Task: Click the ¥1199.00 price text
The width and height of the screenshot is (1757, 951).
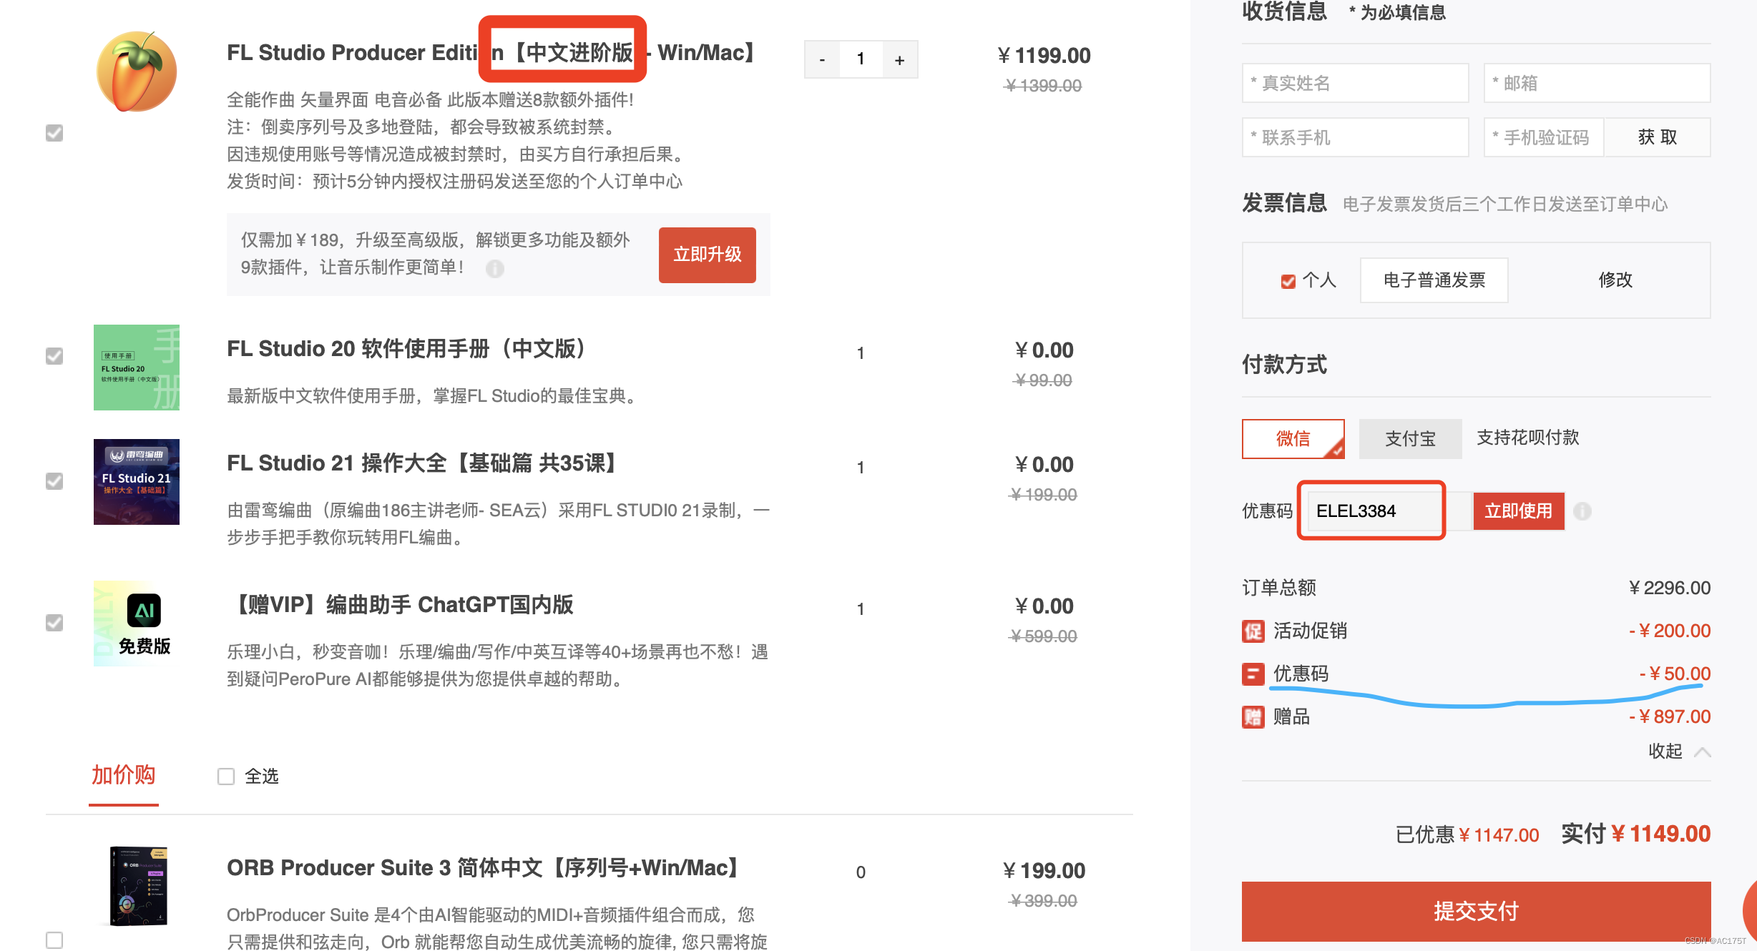Action: tap(1044, 55)
